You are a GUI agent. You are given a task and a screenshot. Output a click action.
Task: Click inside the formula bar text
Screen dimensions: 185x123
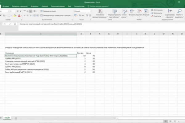click(51, 24)
